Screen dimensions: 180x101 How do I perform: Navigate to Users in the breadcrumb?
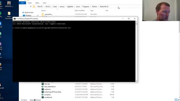tap(55, 7)
